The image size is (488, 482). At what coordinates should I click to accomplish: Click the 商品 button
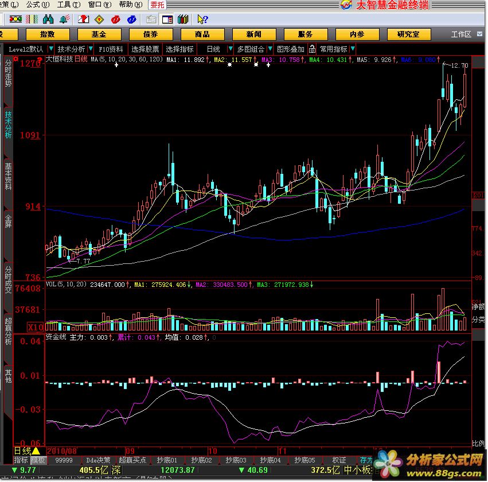(202, 34)
